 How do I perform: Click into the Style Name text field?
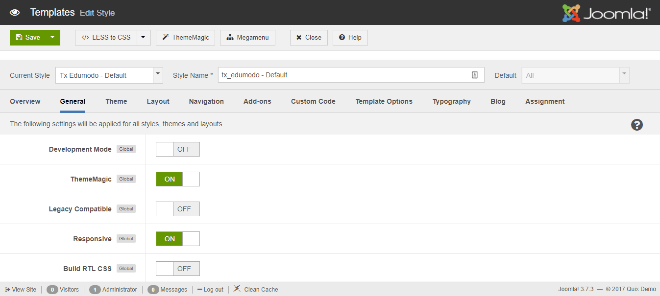[x=343, y=75]
